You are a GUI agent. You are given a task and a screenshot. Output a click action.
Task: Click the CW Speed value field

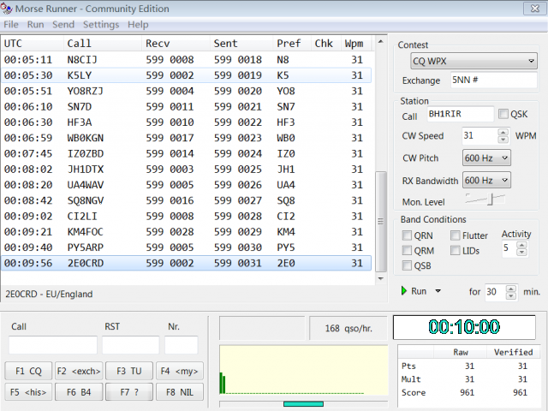click(x=479, y=135)
